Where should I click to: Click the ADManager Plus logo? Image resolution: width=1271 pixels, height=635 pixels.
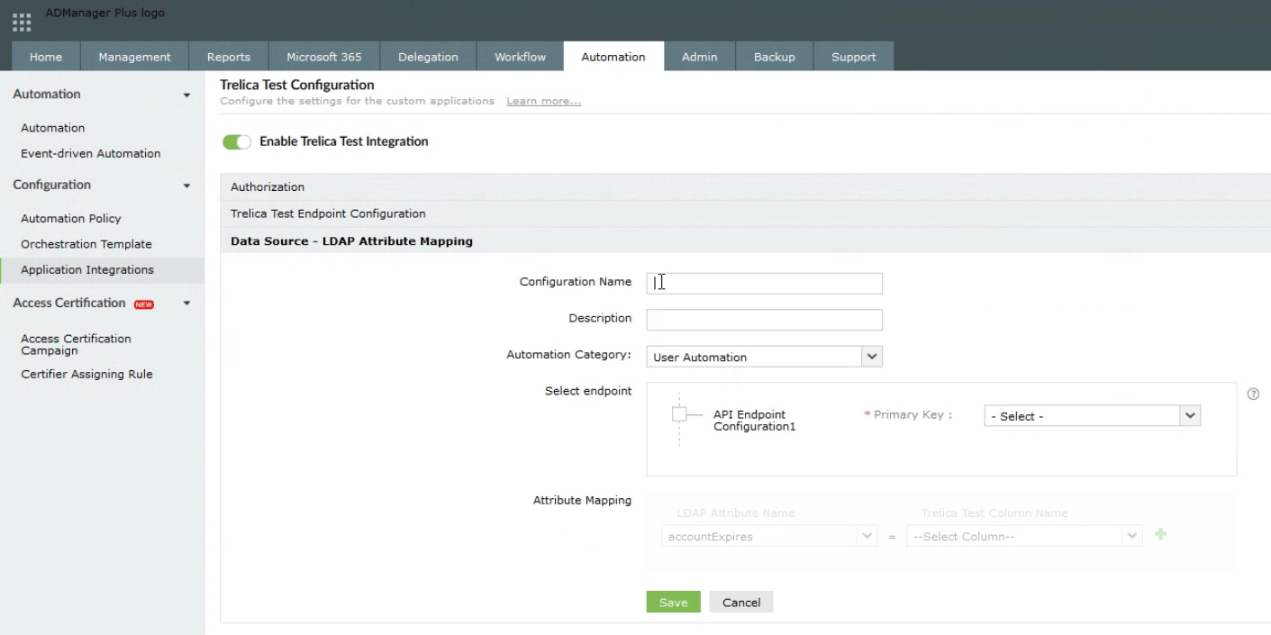click(105, 14)
